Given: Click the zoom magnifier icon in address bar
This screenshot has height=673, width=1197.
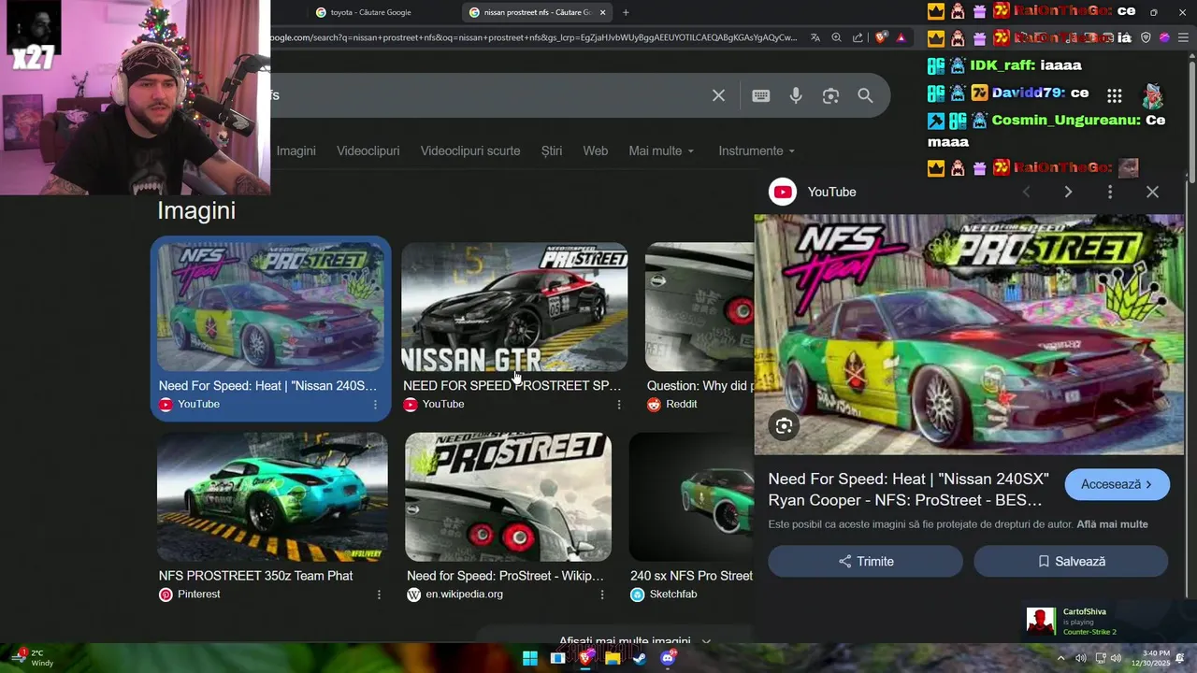Looking at the screenshot, I should click(x=836, y=37).
